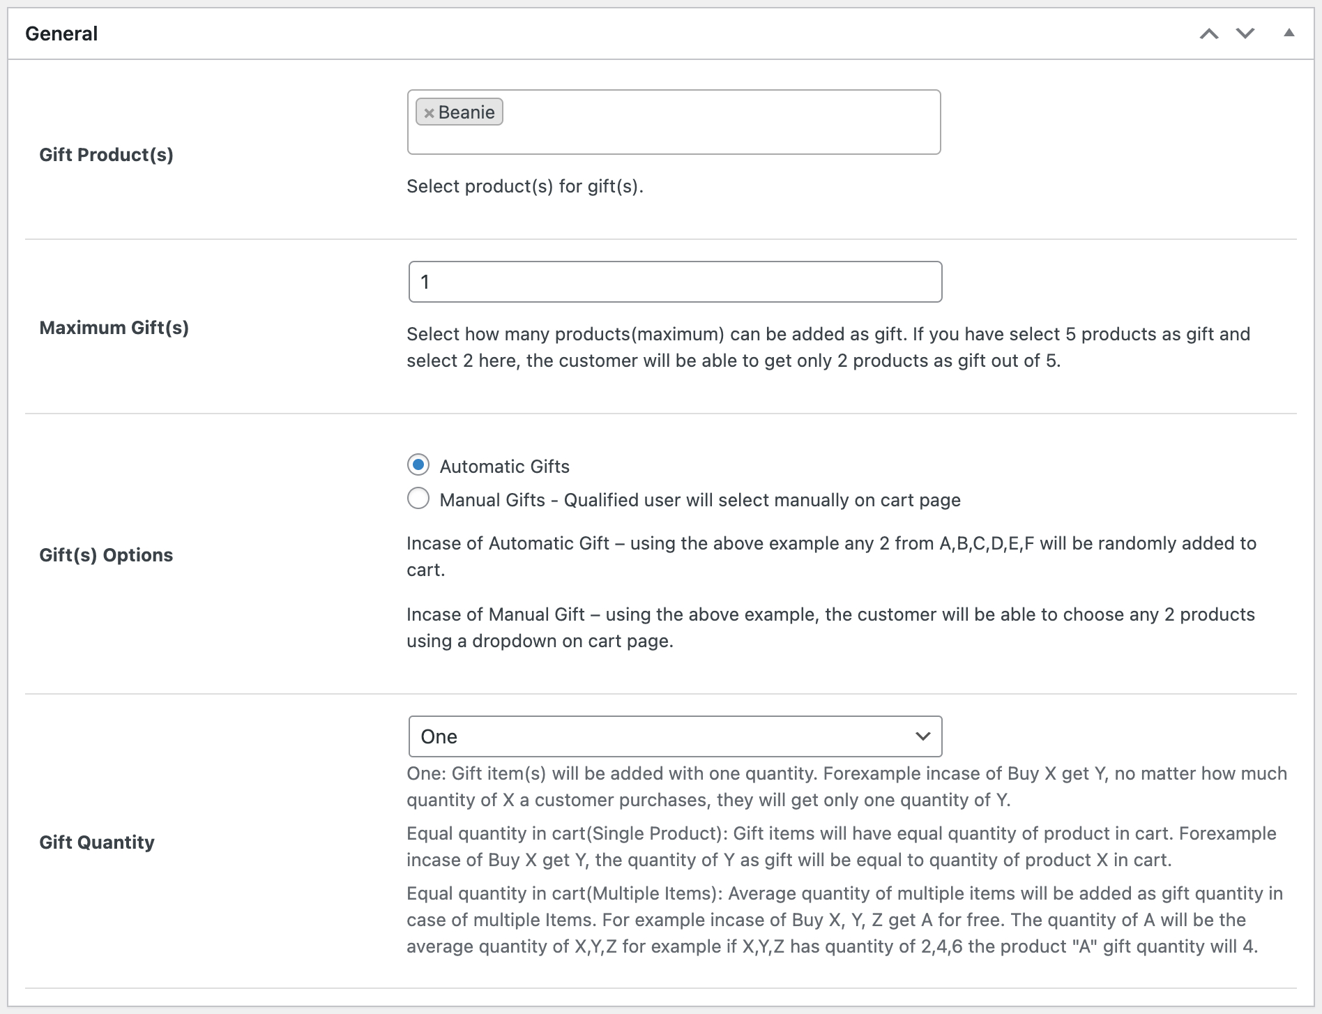The width and height of the screenshot is (1322, 1014).
Task: Click the "Select product(s) for gift(s)." help text
Action: [524, 187]
